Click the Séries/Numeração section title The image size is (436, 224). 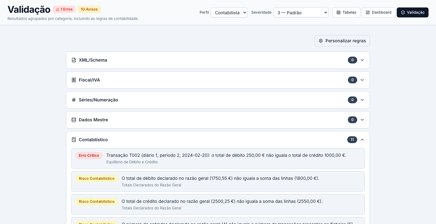coord(98,100)
